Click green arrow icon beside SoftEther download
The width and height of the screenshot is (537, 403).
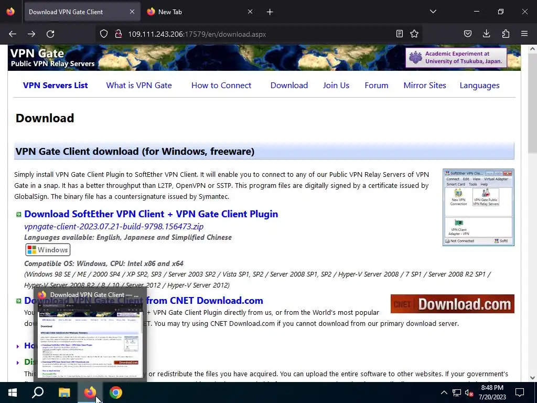click(18, 215)
